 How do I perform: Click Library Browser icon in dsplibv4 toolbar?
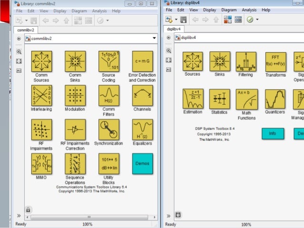228,20
